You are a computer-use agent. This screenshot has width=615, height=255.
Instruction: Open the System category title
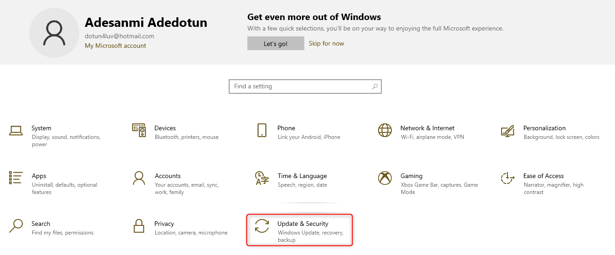tap(41, 128)
